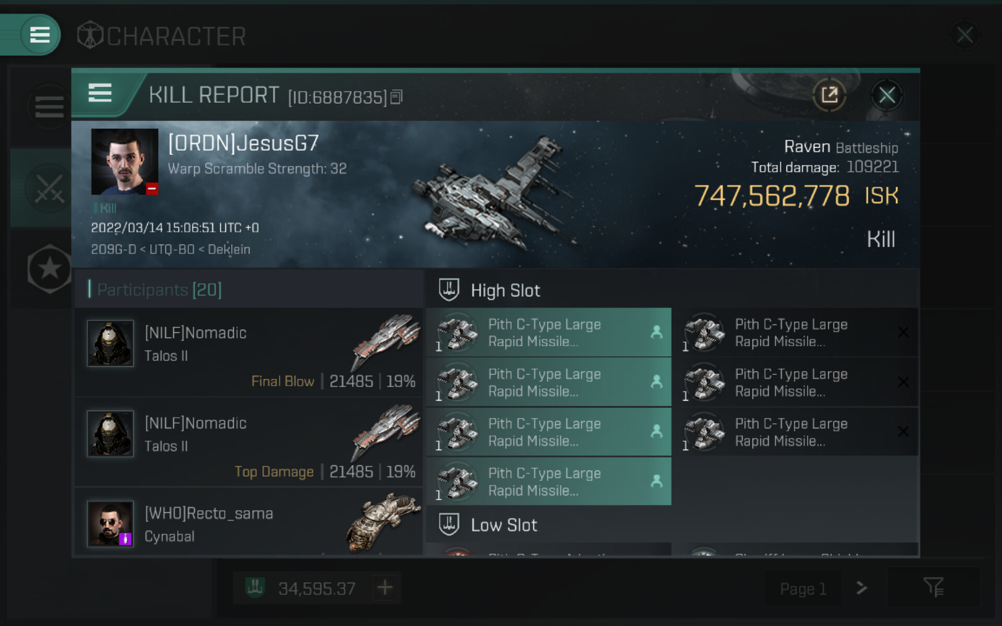Select first Nomadic Final Blow participant
Screen dimensions: 1002x626
249,353
